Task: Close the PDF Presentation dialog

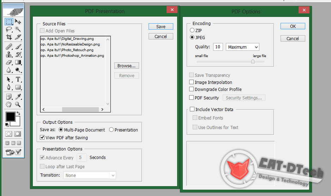Action: pyautogui.click(x=172, y=10)
